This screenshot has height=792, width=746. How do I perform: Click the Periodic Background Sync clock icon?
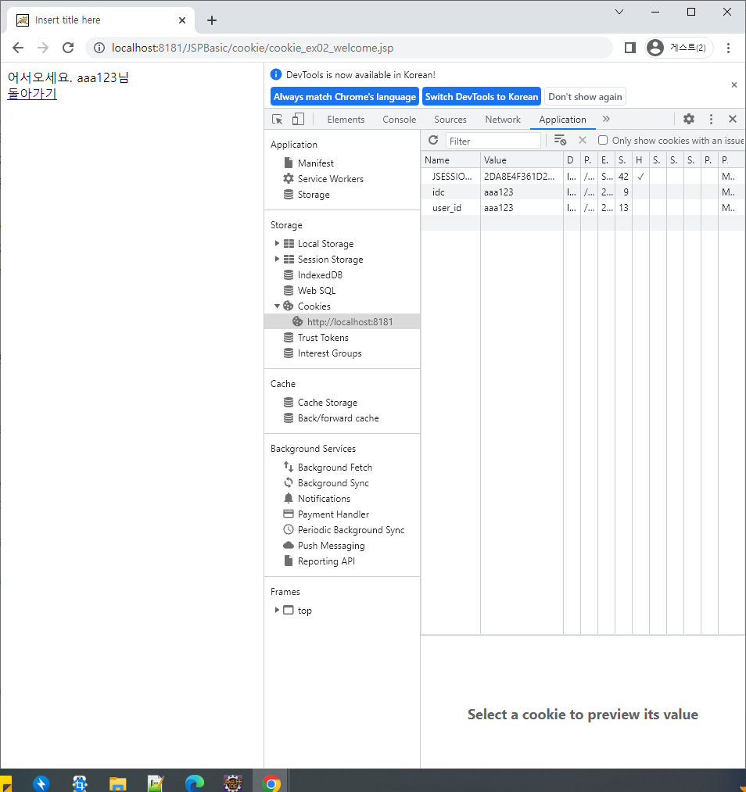pos(289,530)
